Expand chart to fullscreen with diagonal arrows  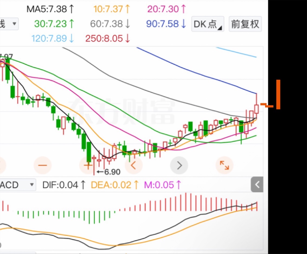click(x=224, y=165)
